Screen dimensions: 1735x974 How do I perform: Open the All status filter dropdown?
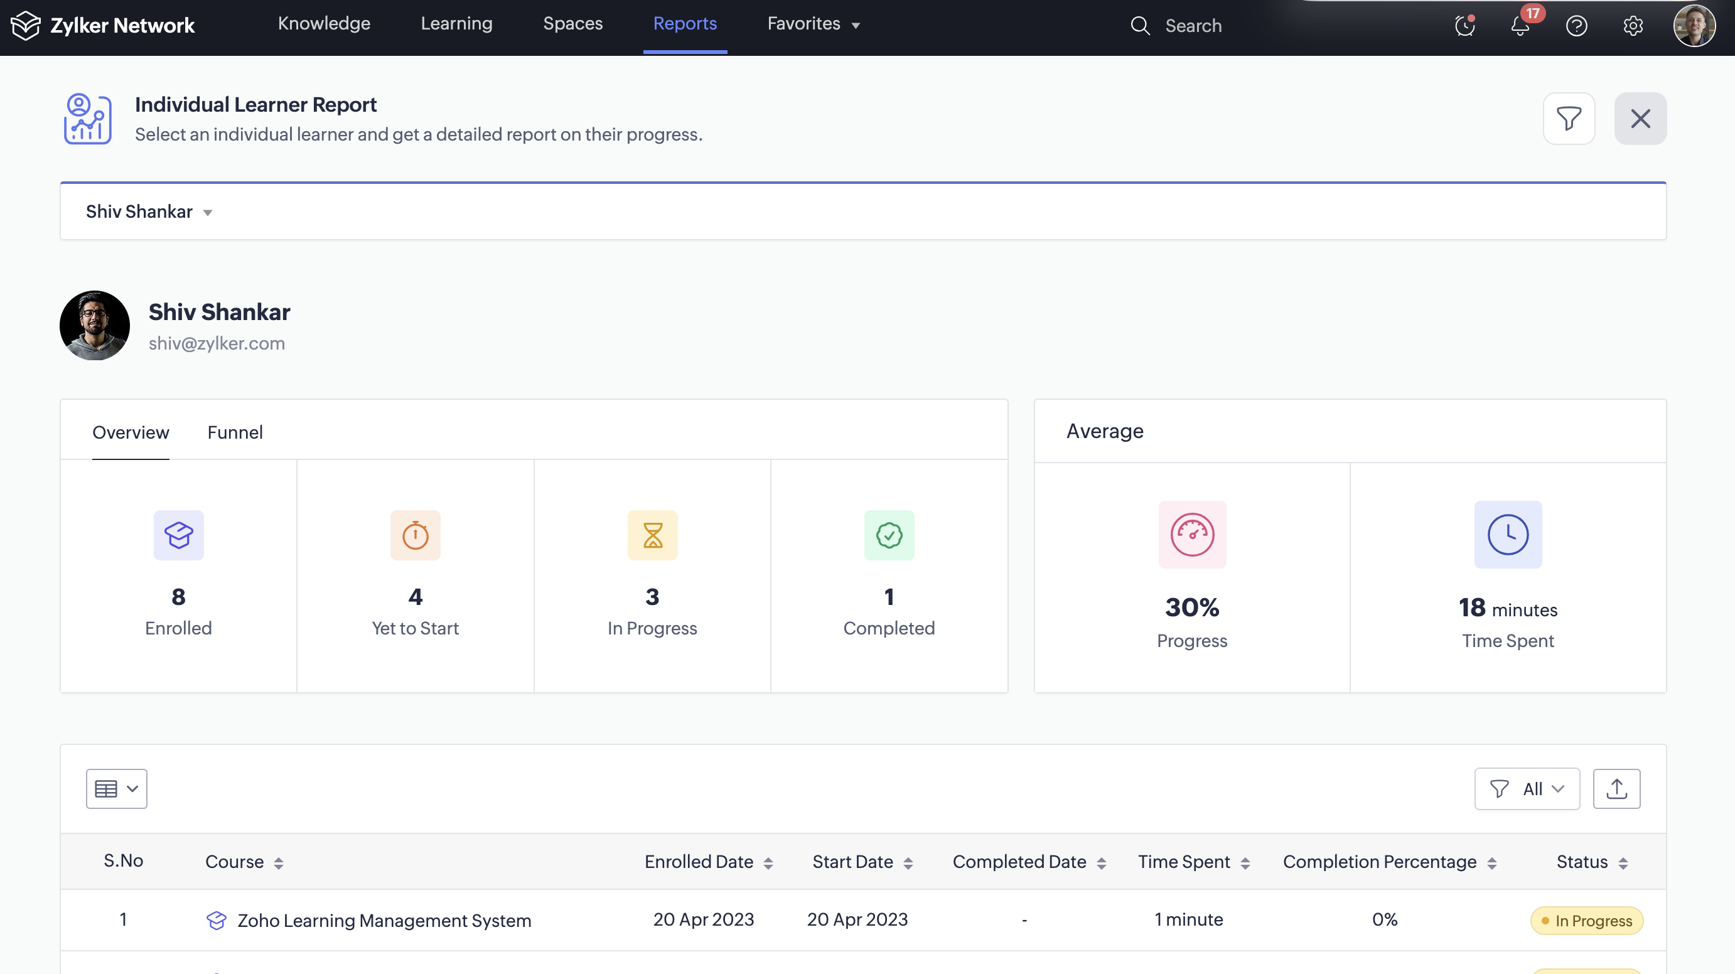(1527, 789)
